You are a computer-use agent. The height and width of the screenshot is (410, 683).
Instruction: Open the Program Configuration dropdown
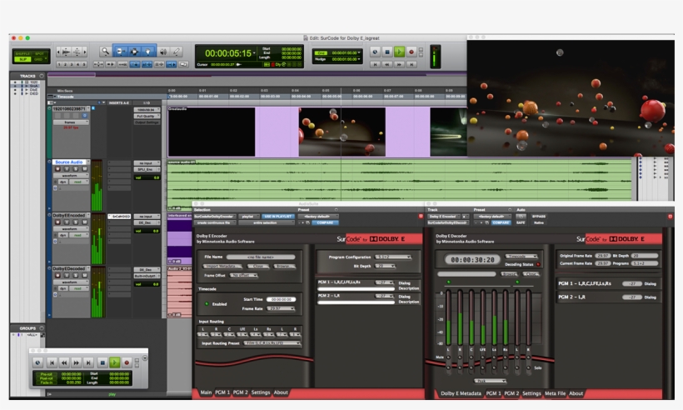coord(393,257)
